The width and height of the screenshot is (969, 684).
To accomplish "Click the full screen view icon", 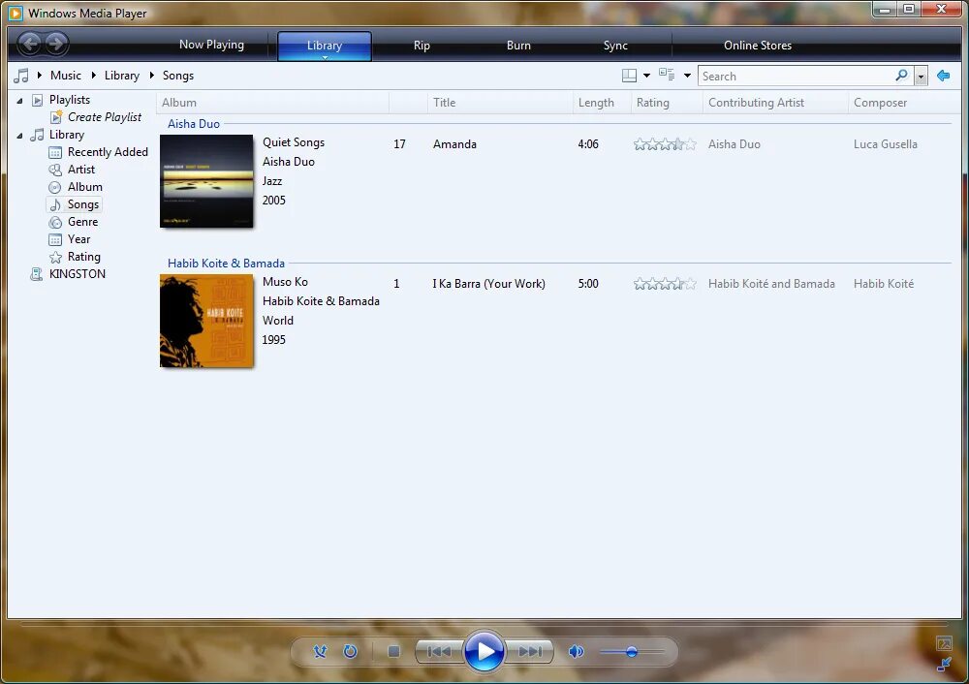I will pyautogui.click(x=944, y=644).
